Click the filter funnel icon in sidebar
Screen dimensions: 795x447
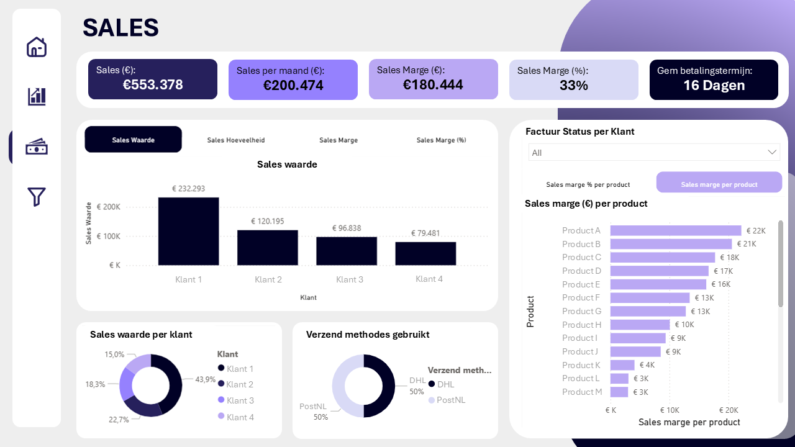coord(37,196)
